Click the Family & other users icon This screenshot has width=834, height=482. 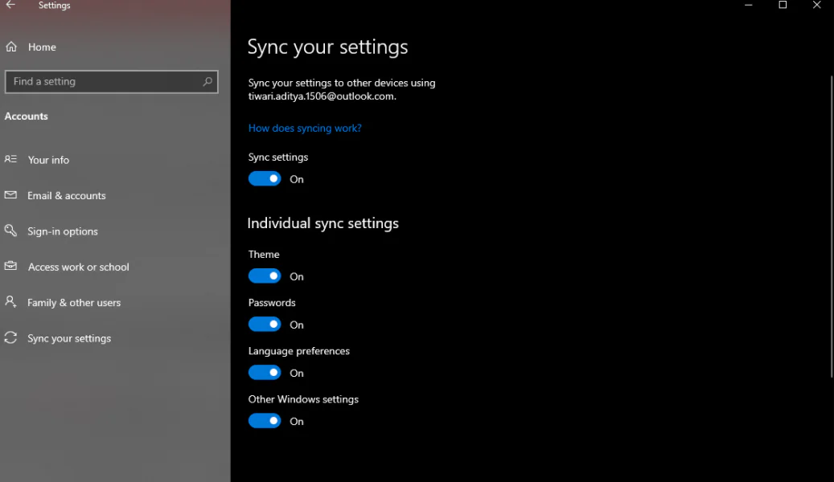[x=10, y=302]
